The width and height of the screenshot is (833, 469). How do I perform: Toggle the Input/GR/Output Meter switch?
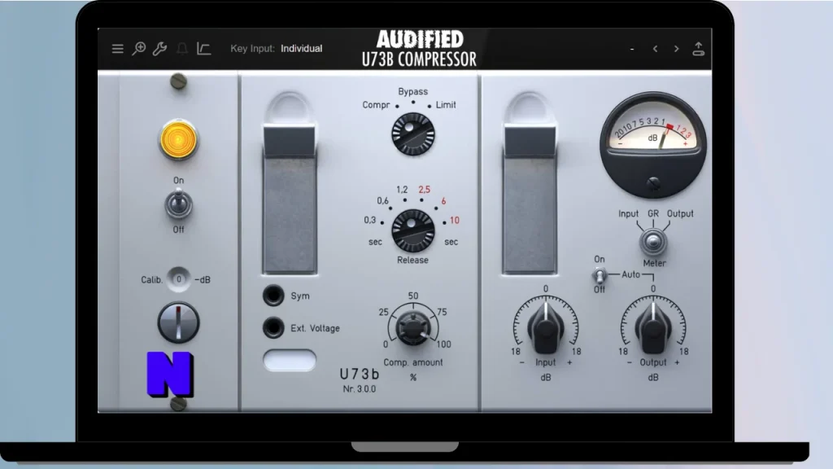pos(653,243)
